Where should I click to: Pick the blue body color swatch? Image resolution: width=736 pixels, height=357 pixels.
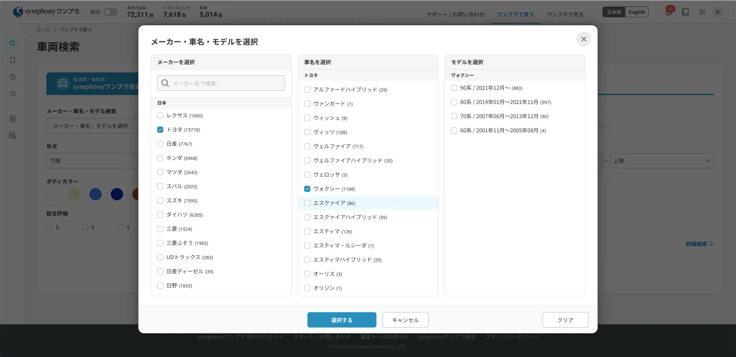pos(95,194)
